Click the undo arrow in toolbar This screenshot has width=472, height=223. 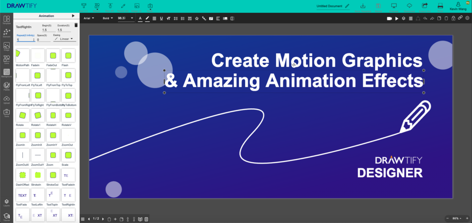pos(425,18)
